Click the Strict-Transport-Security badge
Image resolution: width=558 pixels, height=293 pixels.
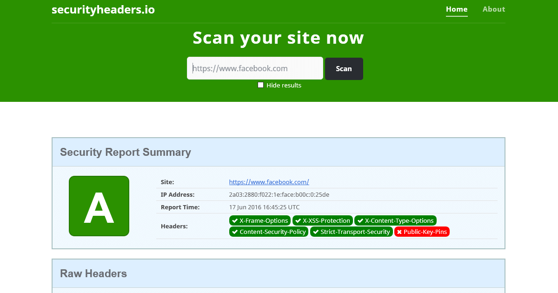(352, 232)
